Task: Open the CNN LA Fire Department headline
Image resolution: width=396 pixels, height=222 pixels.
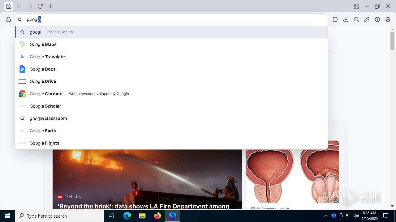Action: tap(144, 206)
